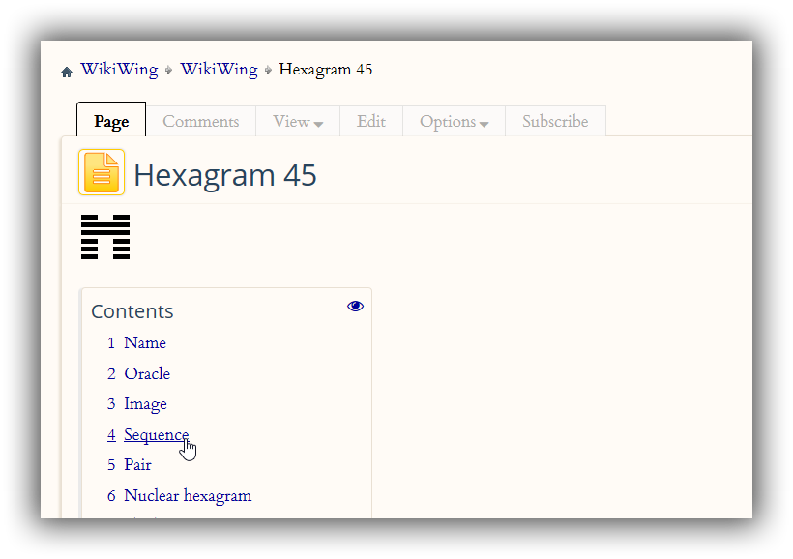This screenshot has height=559, width=793.
Task: Click the Subscribe tab
Action: pos(555,122)
